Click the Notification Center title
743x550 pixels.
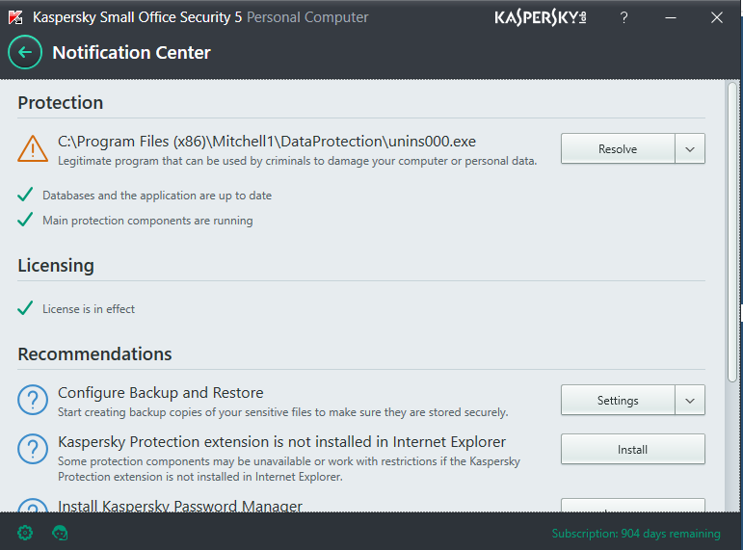[131, 53]
